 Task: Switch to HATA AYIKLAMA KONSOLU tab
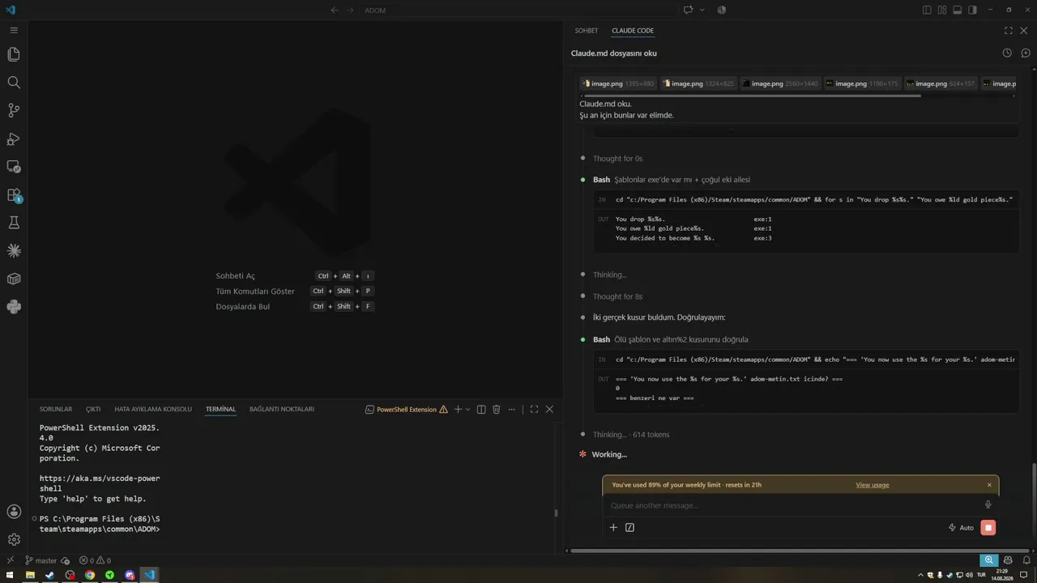153,410
